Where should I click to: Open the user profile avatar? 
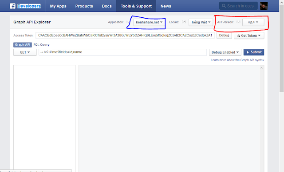coord(264,6)
